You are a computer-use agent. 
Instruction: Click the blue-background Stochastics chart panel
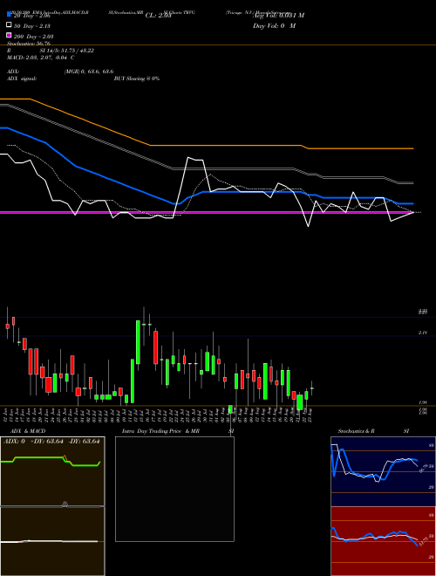(383, 471)
